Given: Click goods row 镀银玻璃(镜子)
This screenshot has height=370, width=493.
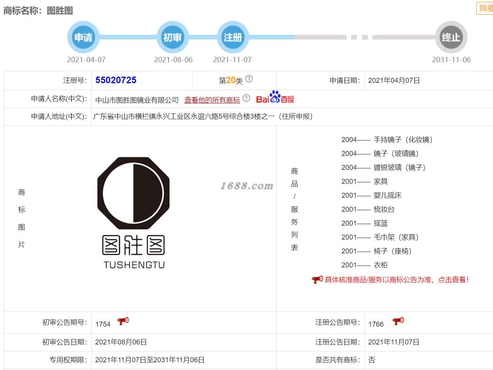Looking at the screenshot, I should (383, 168).
